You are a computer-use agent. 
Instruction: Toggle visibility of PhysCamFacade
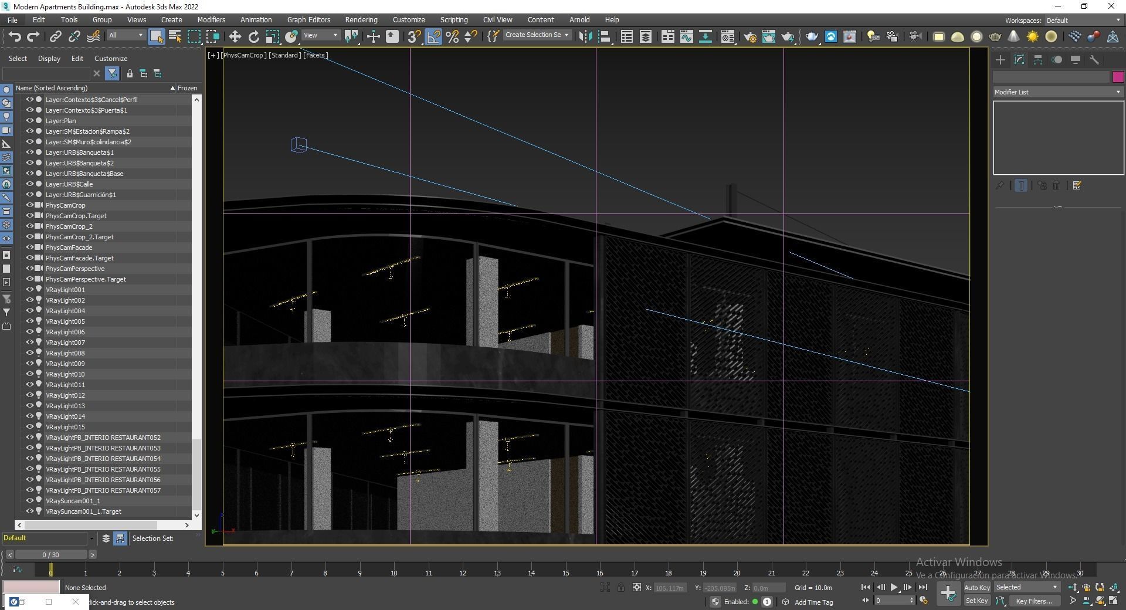pos(29,248)
